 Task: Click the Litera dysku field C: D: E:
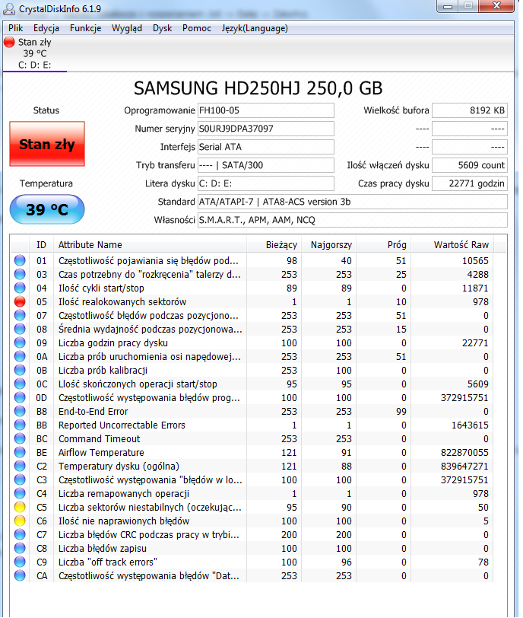265,183
